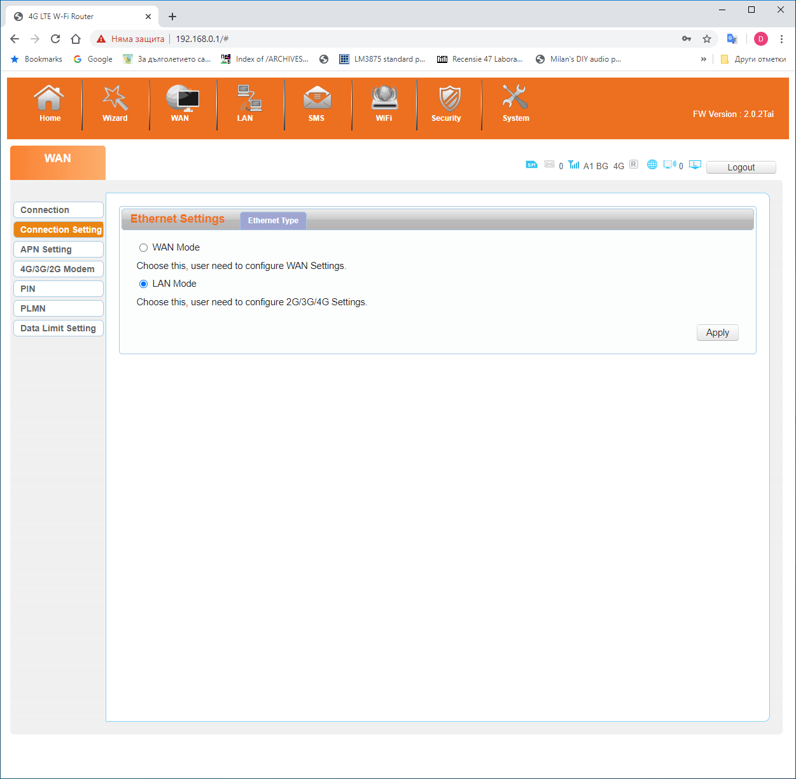This screenshot has width=796, height=779.
Task: Open the За дълголетието bookmark
Action: click(x=167, y=59)
